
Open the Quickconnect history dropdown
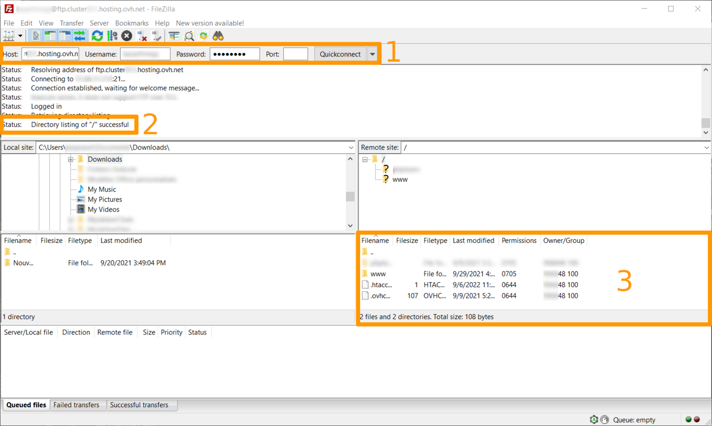[x=373, y=54]
